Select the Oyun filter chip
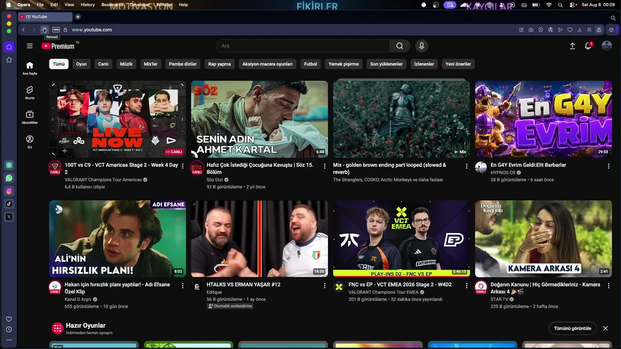This screenshot has height=349, width=621. point(82,64)
